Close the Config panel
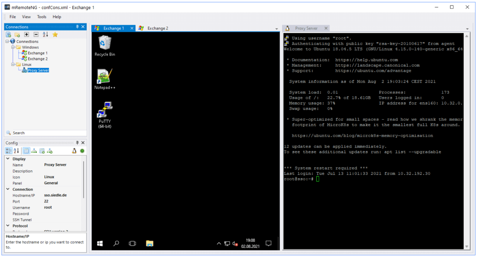Screen dimensions: 477x257 (83, 143)
